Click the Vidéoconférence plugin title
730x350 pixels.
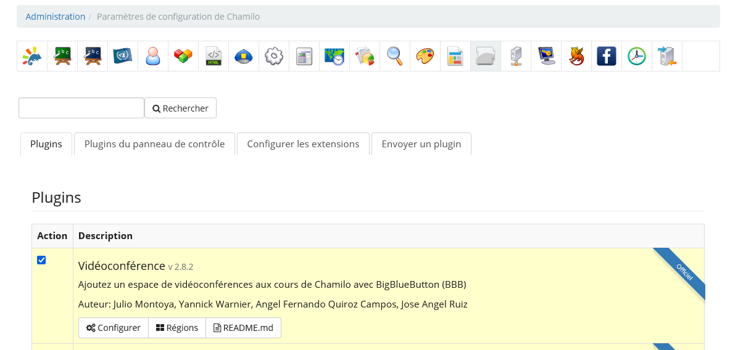pos(122,266)
